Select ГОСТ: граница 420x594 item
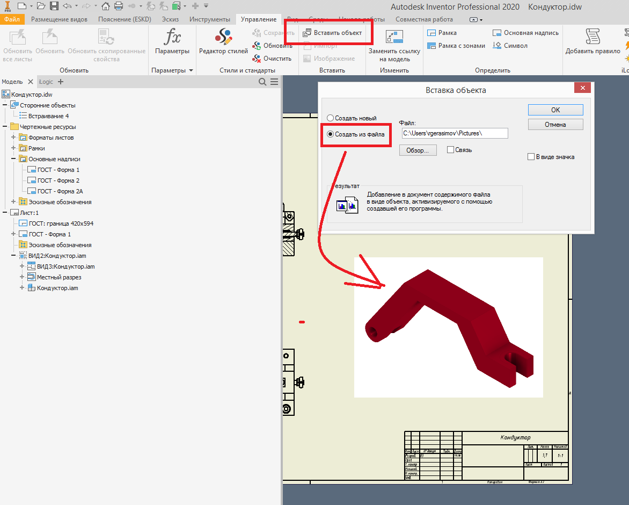Image resolution: width=629 pixels, height=505 pixels. 56,223
